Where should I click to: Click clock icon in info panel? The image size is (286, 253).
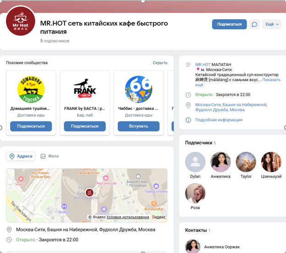[x=188, y=95]
